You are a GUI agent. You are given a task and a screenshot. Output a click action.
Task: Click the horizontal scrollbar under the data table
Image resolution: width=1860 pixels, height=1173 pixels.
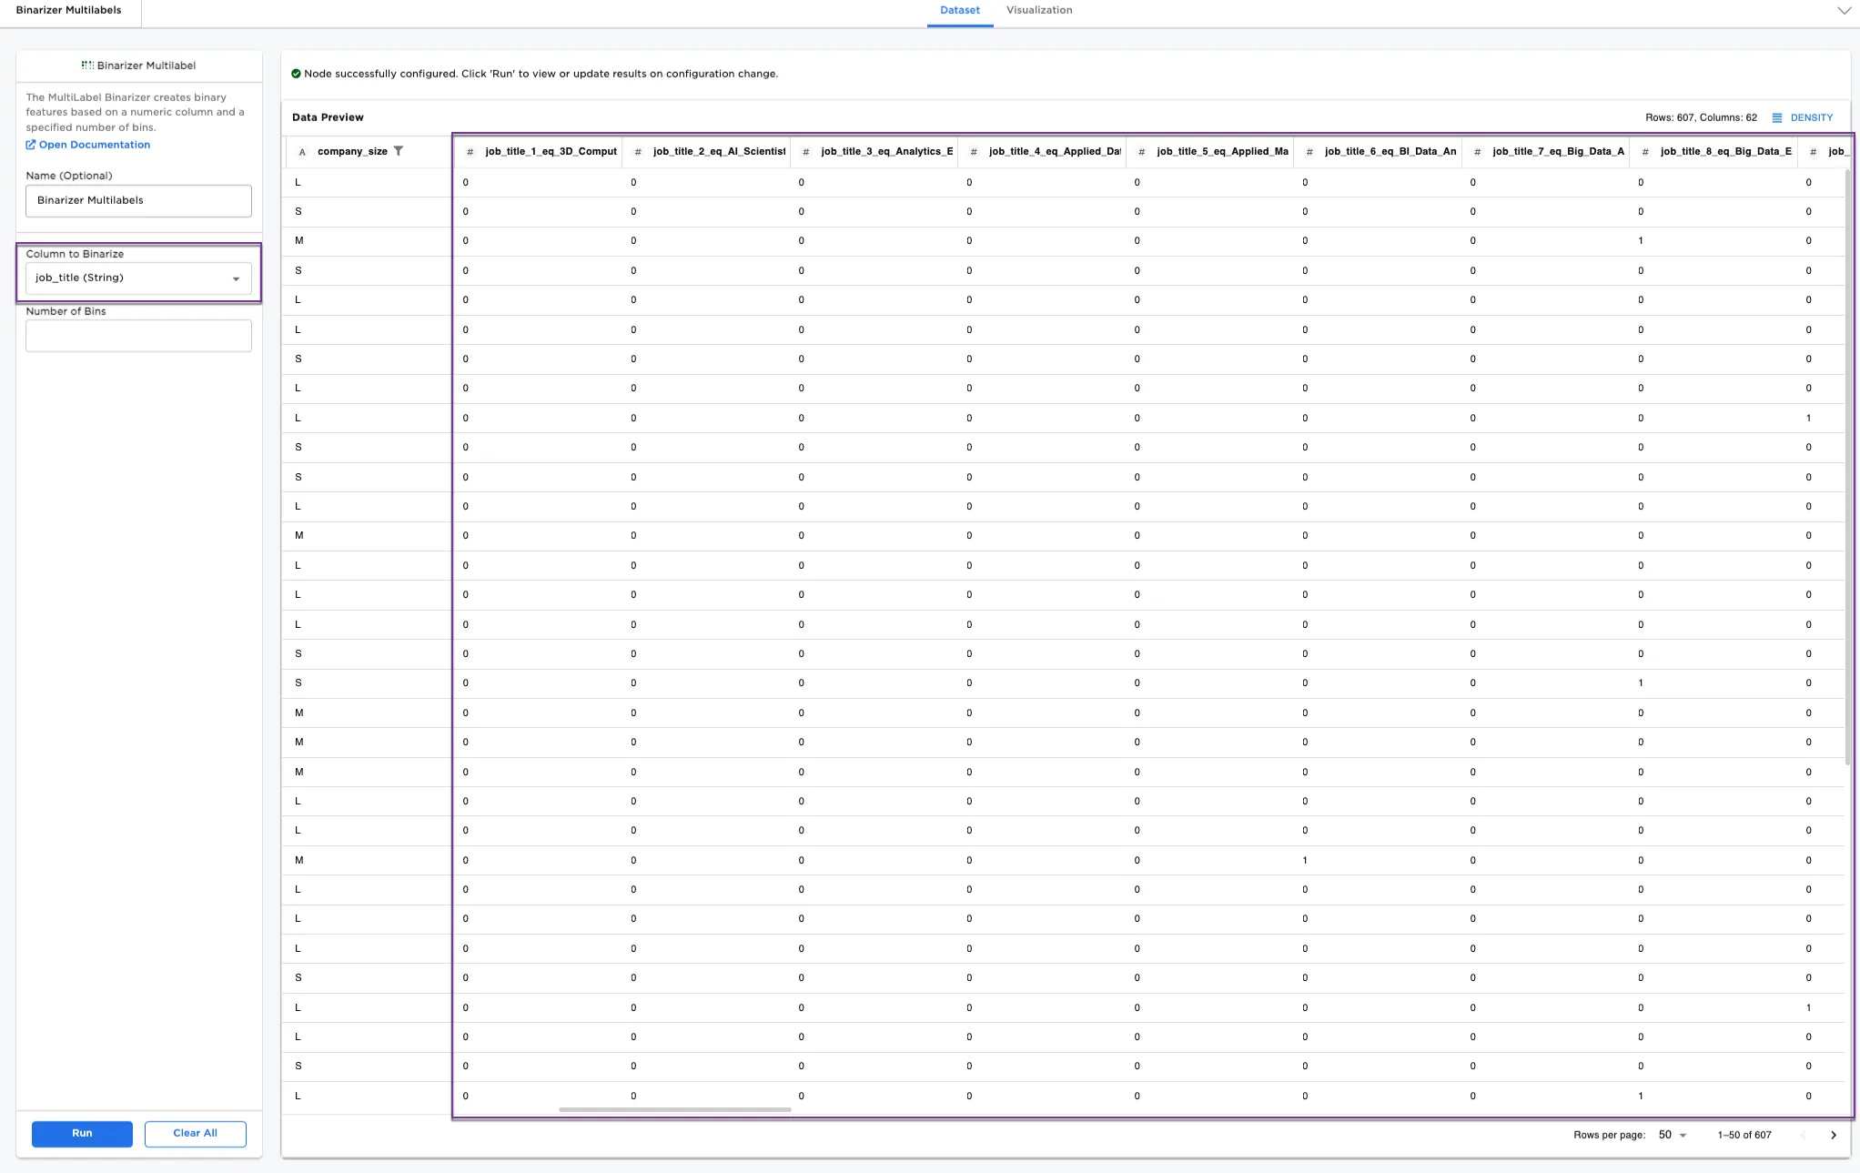pos(673,1109)
